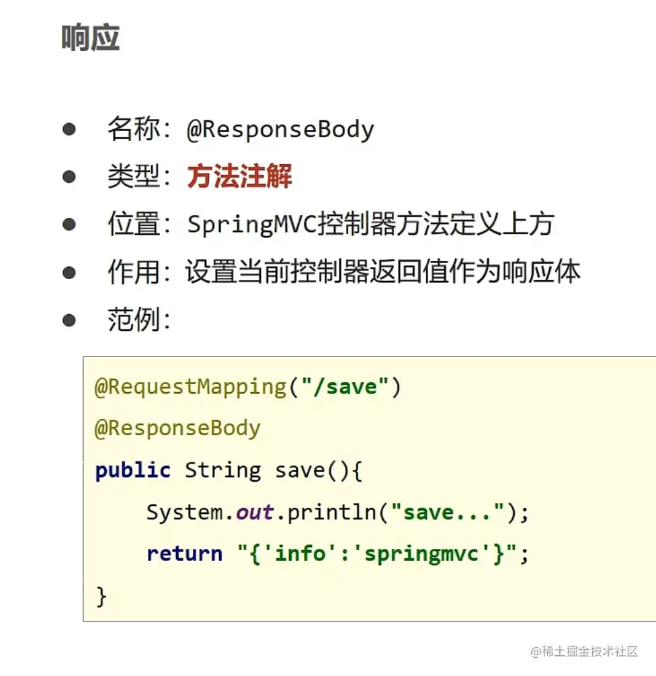
Task: Click the return keyword in code
Action: coord(184,554)
